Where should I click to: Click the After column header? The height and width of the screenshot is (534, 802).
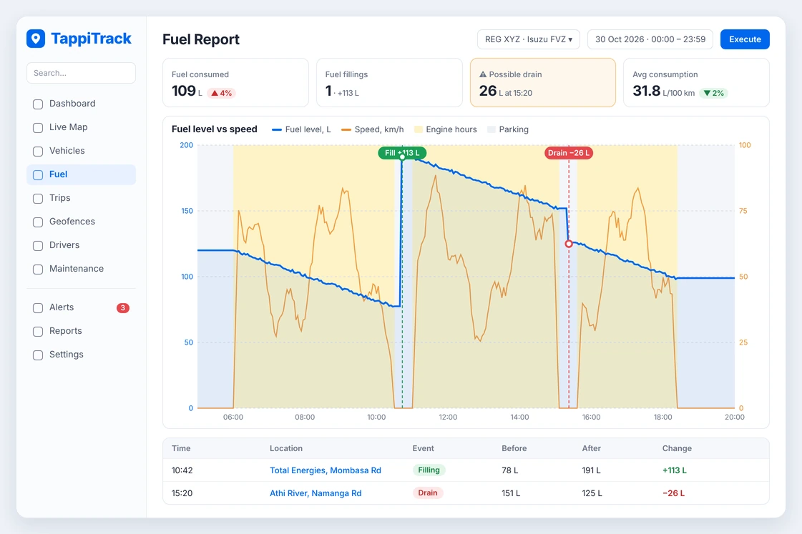pyautogui.click(x=591, y=448)
